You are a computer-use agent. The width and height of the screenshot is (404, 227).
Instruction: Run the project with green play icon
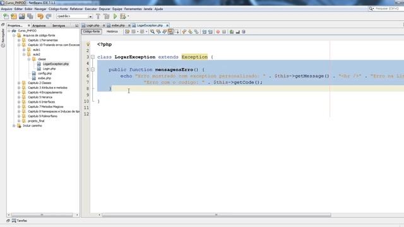115,16
